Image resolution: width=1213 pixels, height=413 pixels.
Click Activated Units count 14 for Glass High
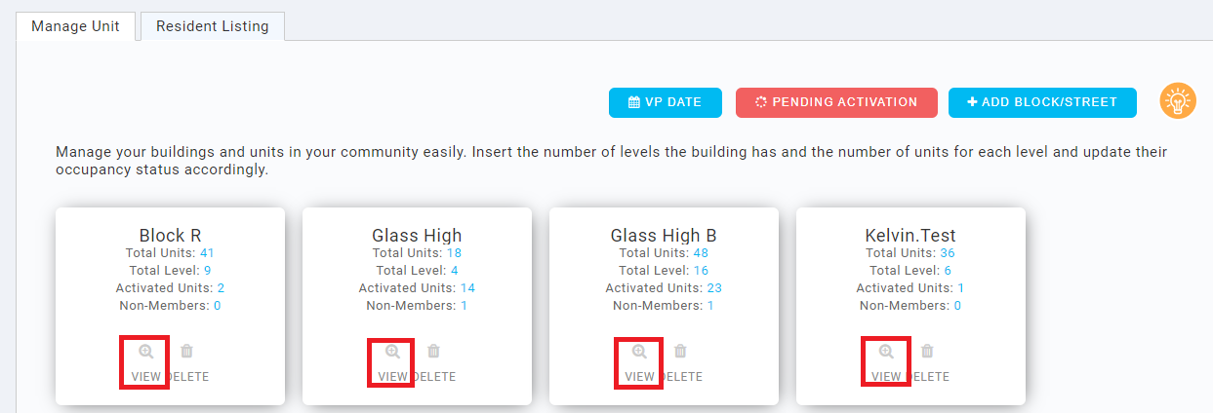pyautogui.click(x=467, y=288)
